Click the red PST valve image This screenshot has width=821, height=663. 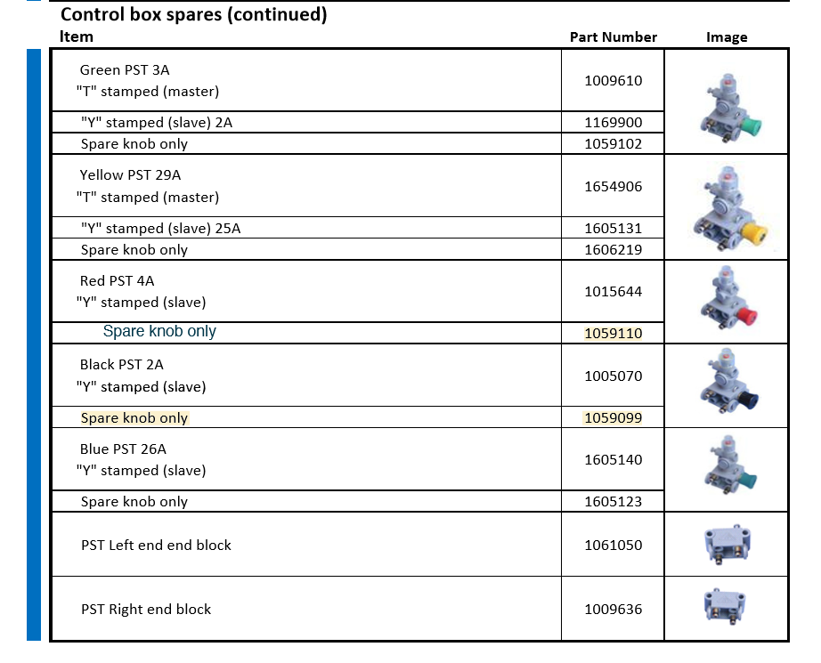(728, 298)
